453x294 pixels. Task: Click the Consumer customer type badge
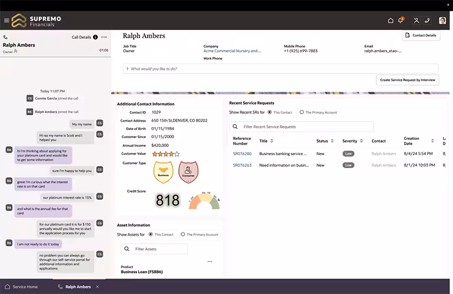click(188, 172)
